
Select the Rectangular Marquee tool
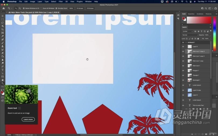click(2, 19)
